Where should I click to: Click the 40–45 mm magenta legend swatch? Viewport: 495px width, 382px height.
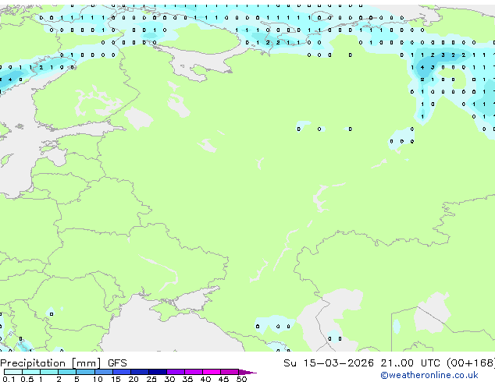click(212, 372)
